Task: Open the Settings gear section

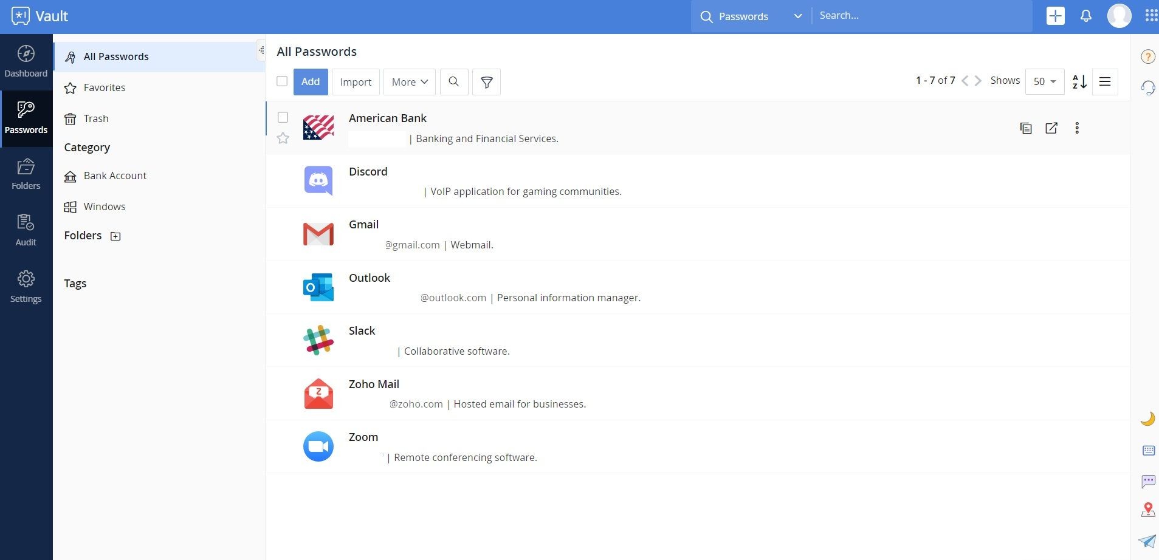Action: coord(26,287)
